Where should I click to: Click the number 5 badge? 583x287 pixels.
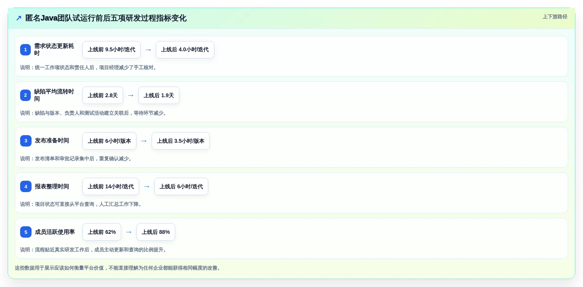point(25,232)
